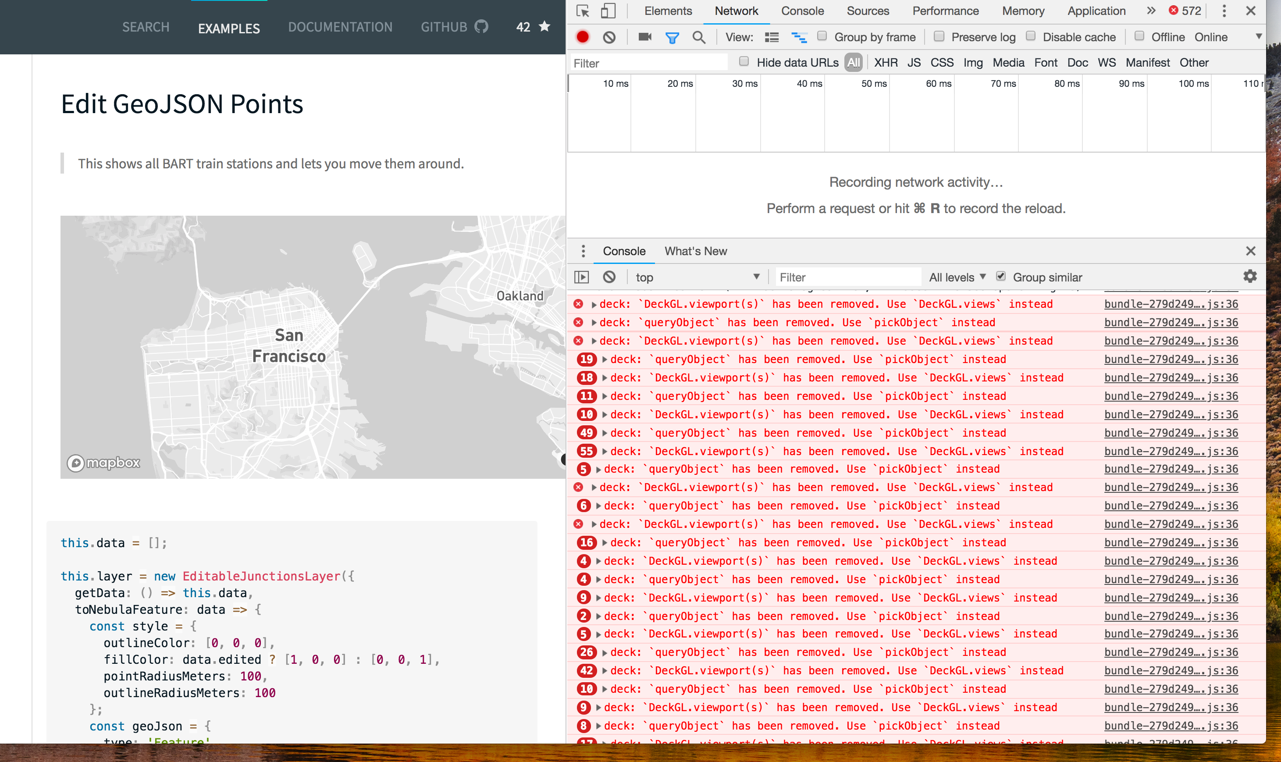Filter requests by XHR type

886,63
